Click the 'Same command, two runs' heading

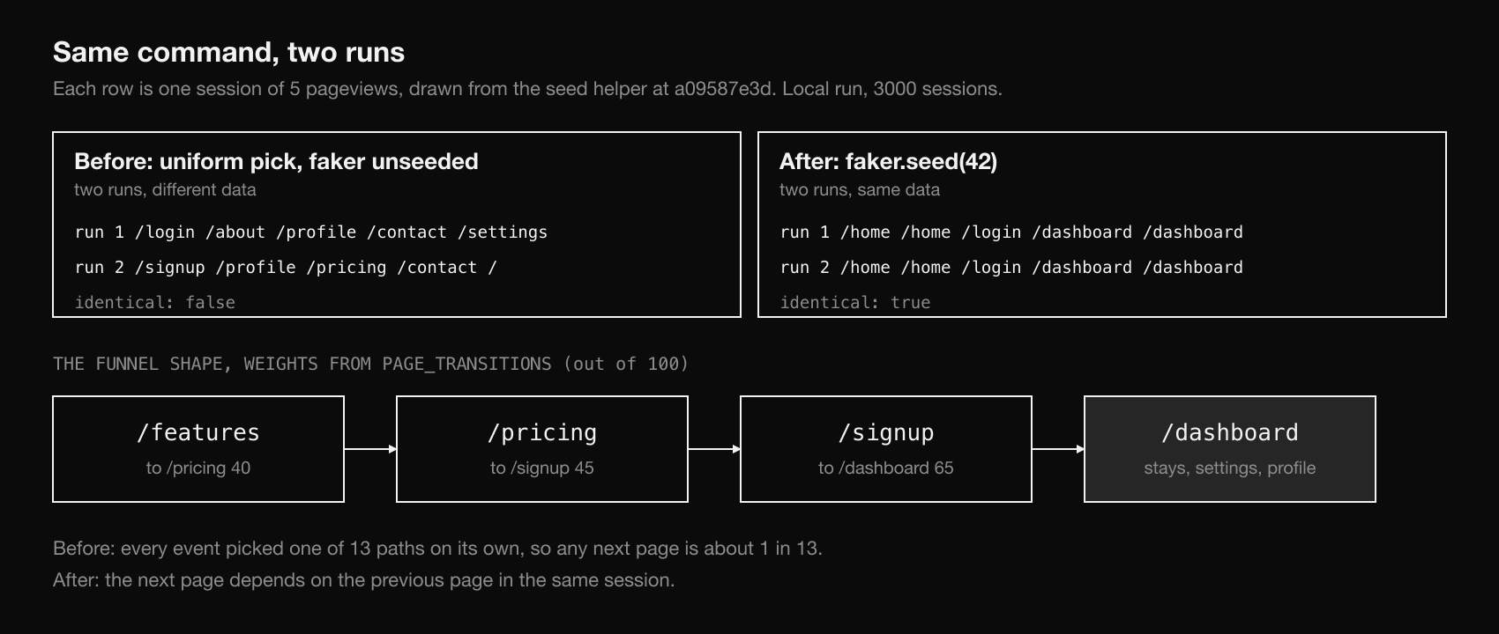tap(228, 53)
